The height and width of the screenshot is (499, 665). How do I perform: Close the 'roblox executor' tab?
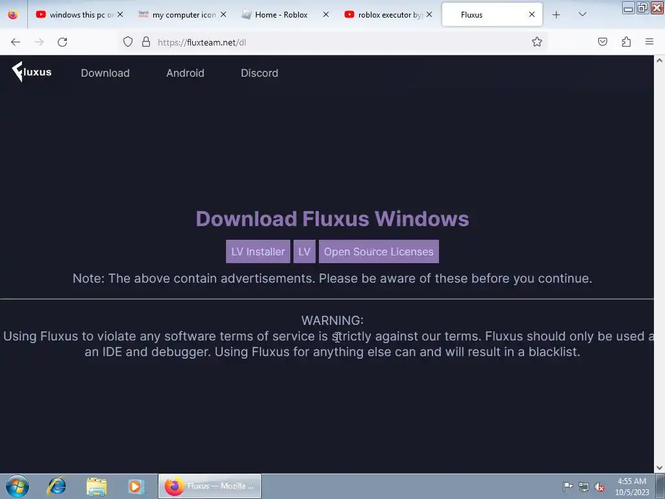(429, 14)
